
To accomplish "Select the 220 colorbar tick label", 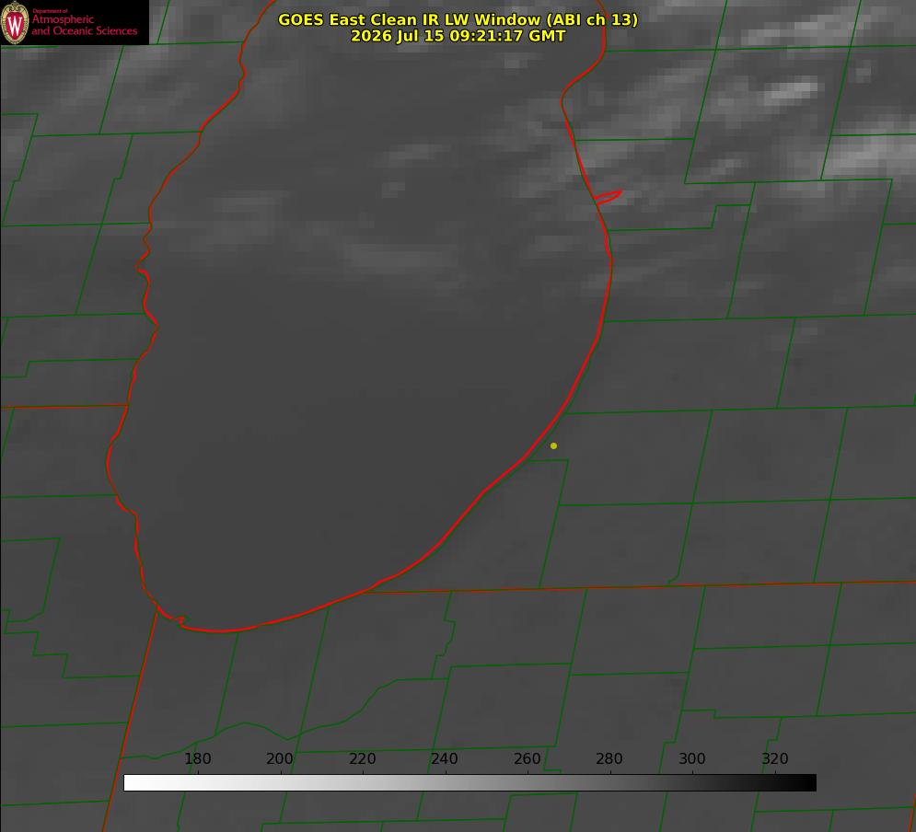I will pyautogui.click(x=362, y=758).
